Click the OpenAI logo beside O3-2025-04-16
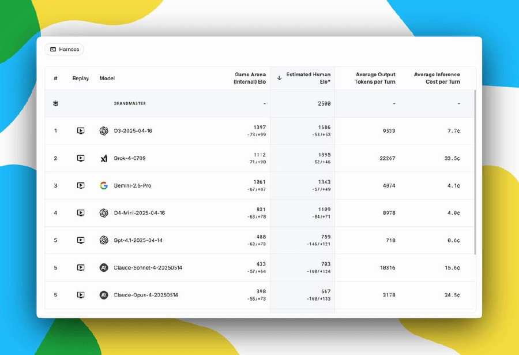This screenshot has width=519, height=355. tap(104, 131)
